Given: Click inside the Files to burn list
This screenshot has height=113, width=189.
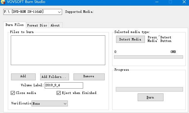Looking at the screenshot, I should (58, 50).
